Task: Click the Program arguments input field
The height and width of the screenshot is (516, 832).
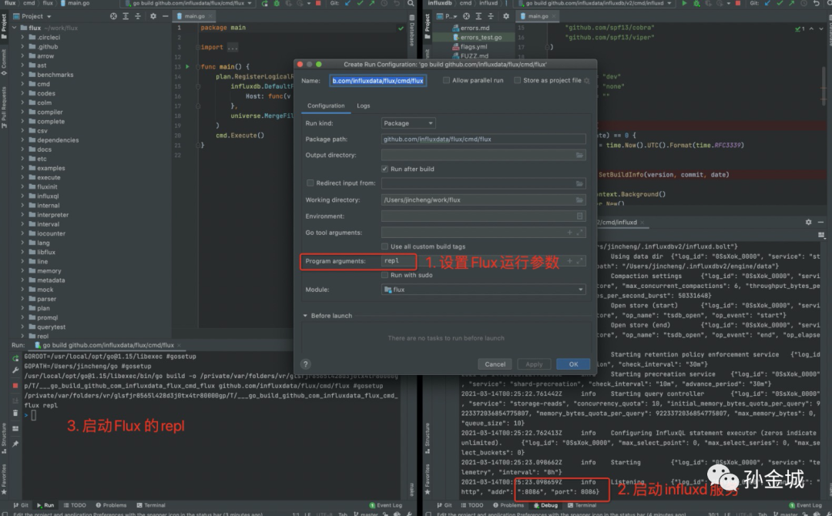Action: coord(398,261)
